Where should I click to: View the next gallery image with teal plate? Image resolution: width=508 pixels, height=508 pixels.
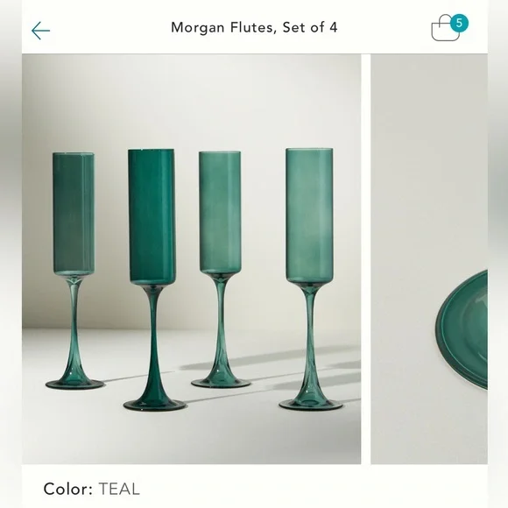[429, 259]
